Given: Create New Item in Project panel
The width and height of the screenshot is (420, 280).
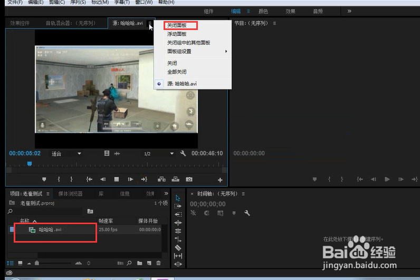Looking at the screenshot, I should (x=149, y=263).
